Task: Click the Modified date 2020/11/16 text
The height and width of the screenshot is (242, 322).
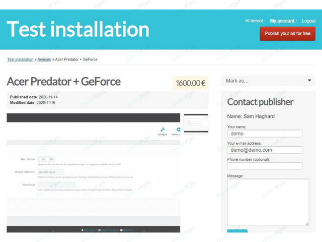Action: click(32, 103)
